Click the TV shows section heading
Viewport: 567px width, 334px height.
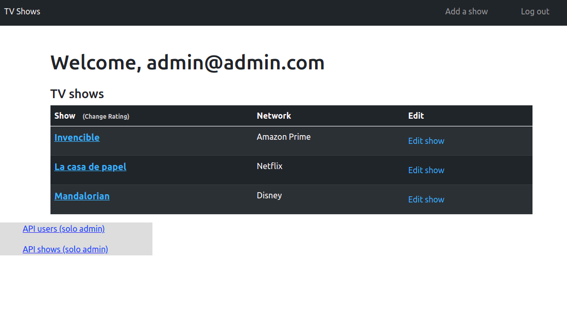tap(77, 94)
